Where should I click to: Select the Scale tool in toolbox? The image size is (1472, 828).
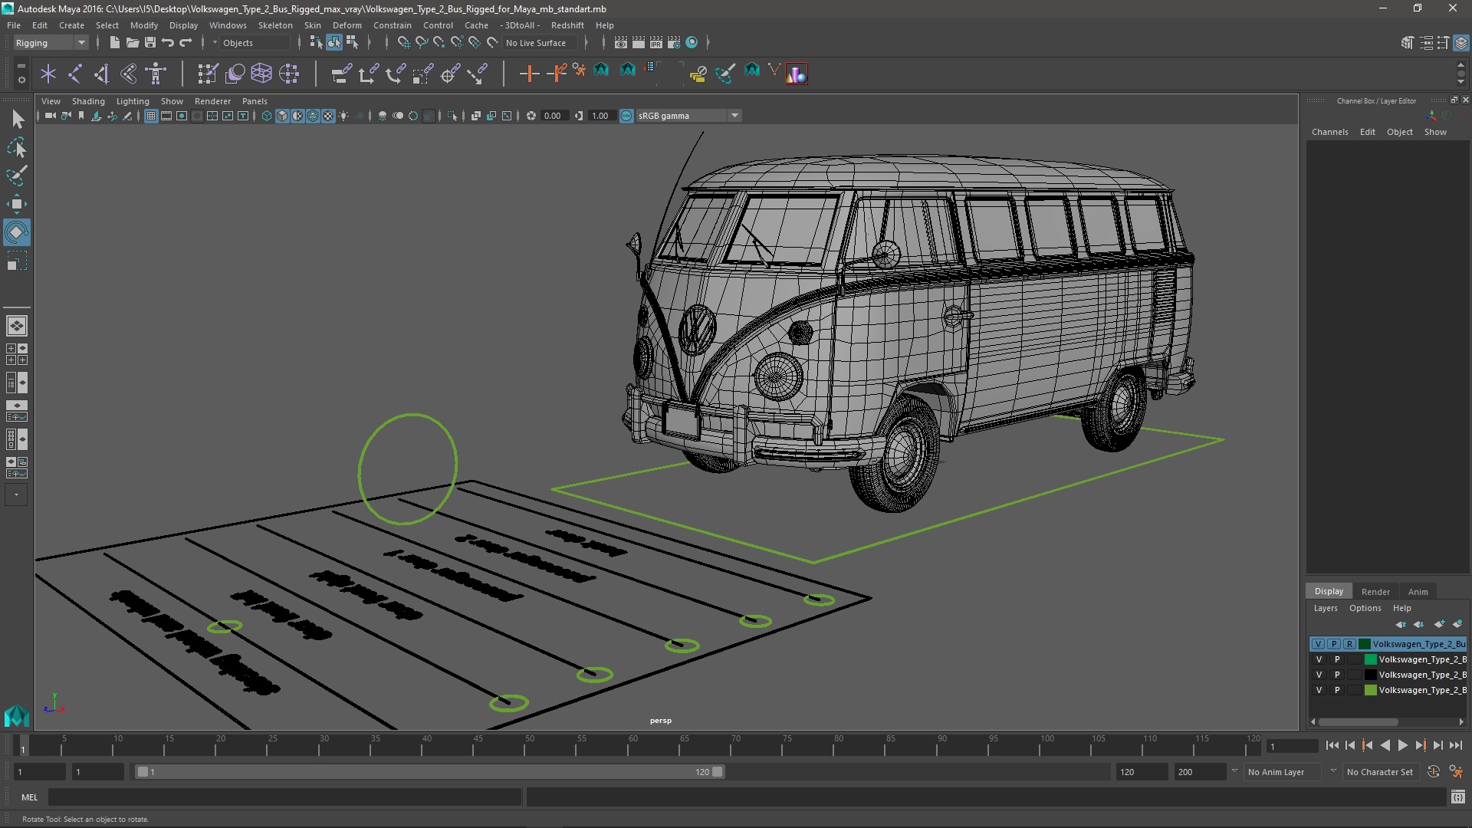(x=17, y=261)
